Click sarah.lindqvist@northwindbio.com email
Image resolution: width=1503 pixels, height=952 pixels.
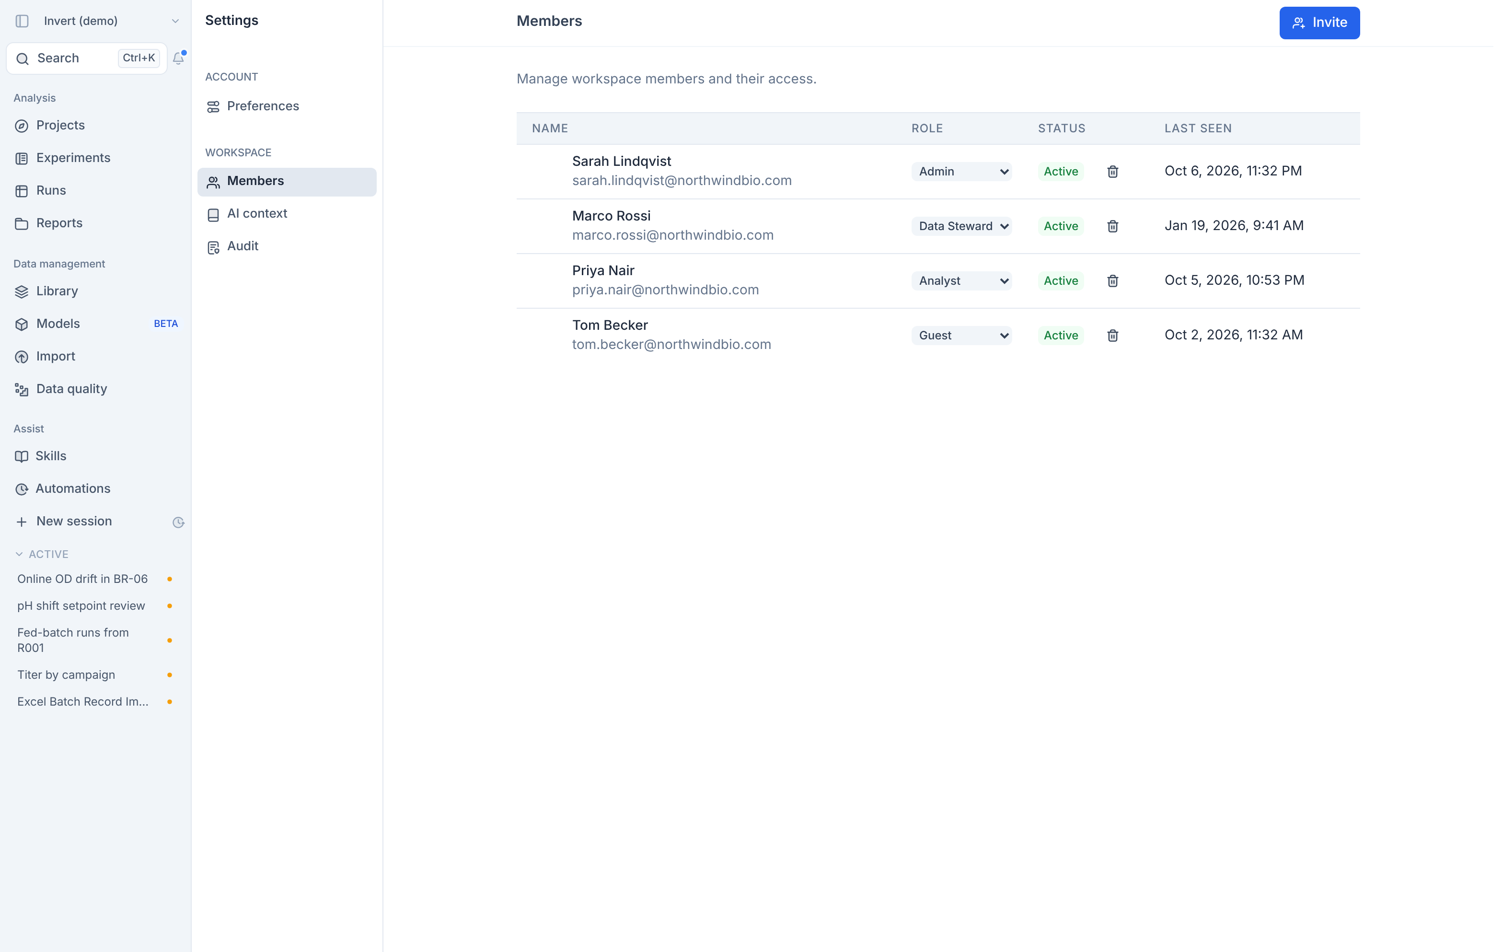click(x=682, y=180)
